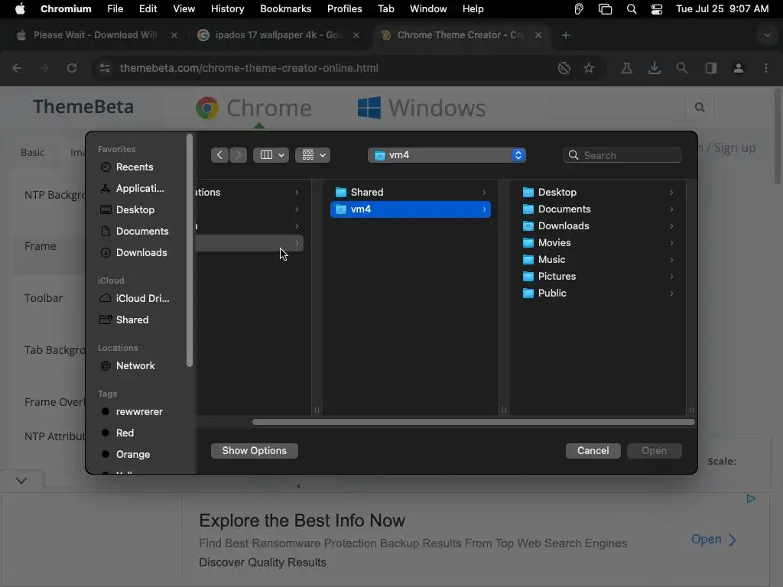Open the Chromium three-dot menu
The image size is (783, 587).
pyautogui.click(x=766, y=68)
